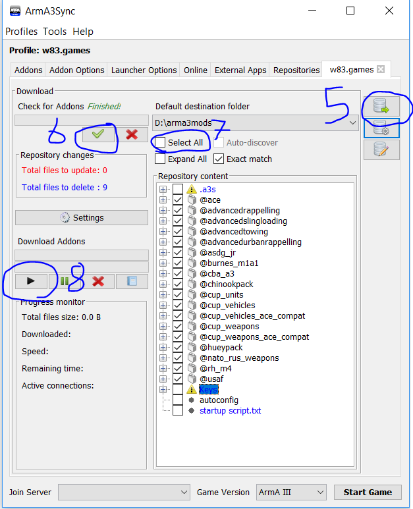
Task: Click the upper Download Addons progress bar
Action: coord(82,255)
